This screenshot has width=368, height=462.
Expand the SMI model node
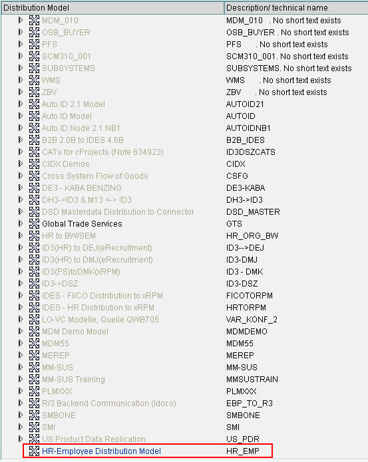click(x=21, y=427)
